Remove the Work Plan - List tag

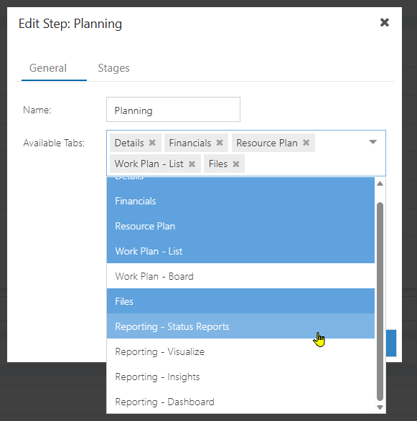pos(192,164)
